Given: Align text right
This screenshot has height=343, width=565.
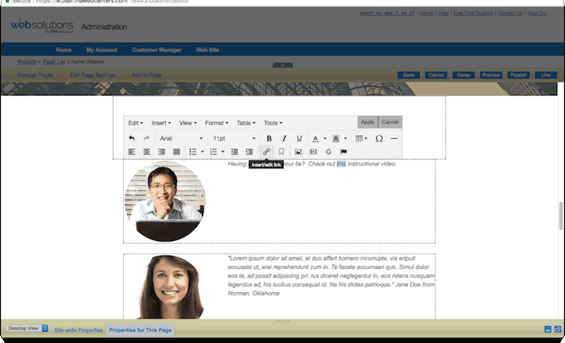Looking at the screenshot, I should click(x=161, y=152).
